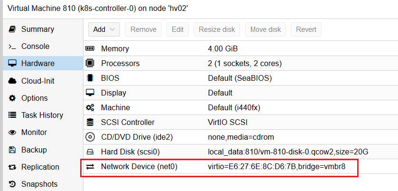The height and width of the screenshot is (191, 398).
Task: Click the Memory row icon
Action: [90, 49]
